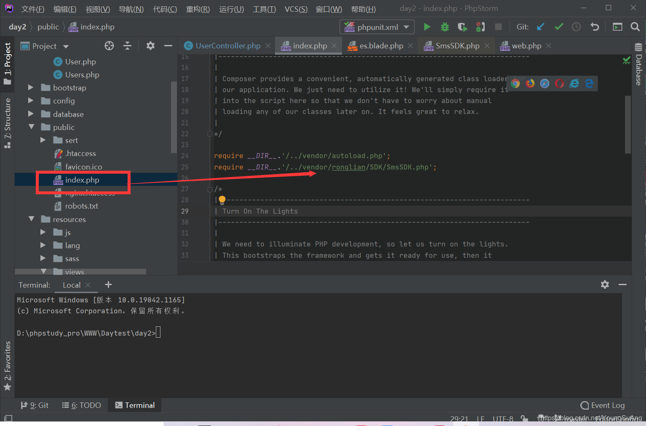Close the es.blade.php tab

tap(410, 45)
